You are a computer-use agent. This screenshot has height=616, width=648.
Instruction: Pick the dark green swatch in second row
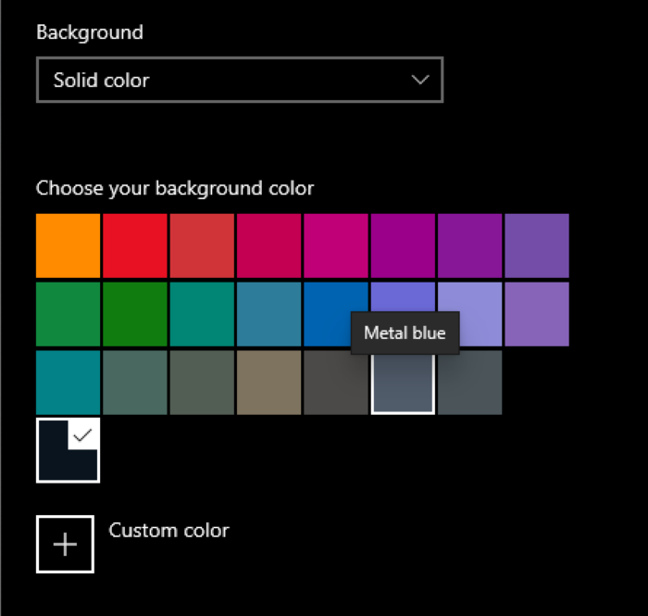click(x=134, y=314)
